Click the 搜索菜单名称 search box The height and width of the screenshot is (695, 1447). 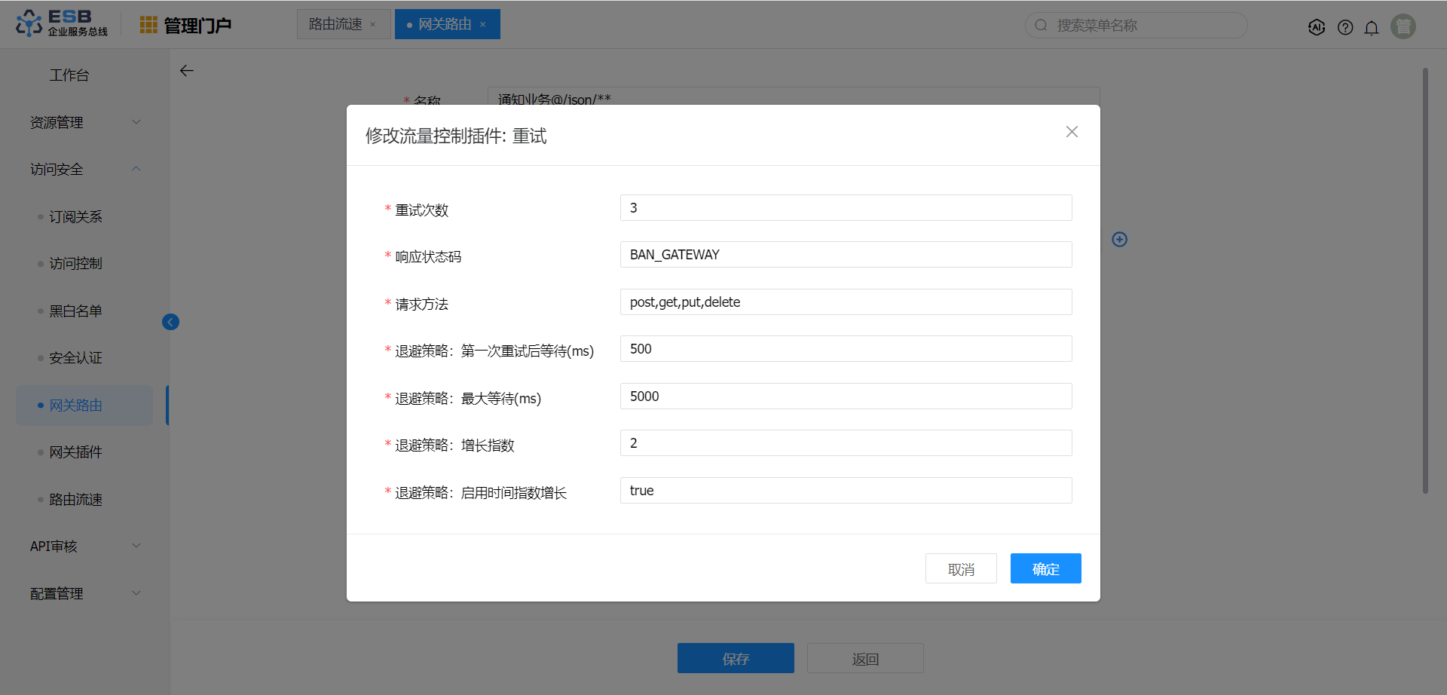point(1142,26)
